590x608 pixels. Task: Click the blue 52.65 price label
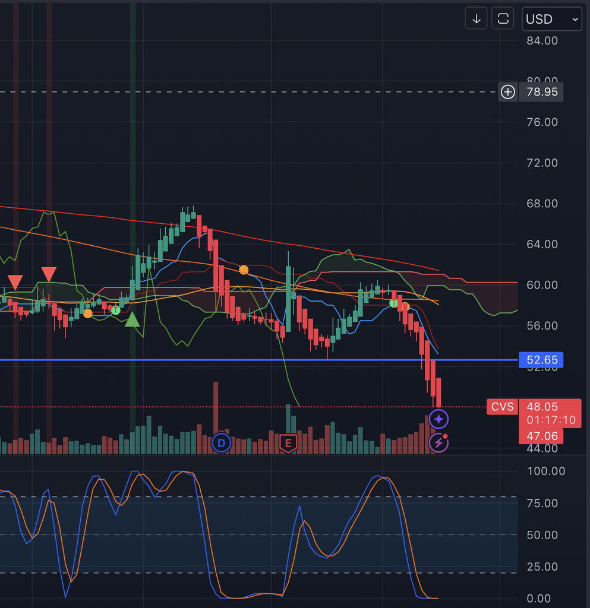click(541, 360)
